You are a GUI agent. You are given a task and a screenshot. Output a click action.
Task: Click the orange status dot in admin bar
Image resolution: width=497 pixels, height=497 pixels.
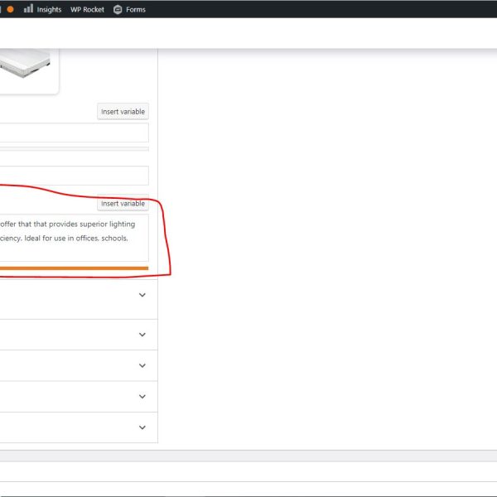(x=10, y=9)
